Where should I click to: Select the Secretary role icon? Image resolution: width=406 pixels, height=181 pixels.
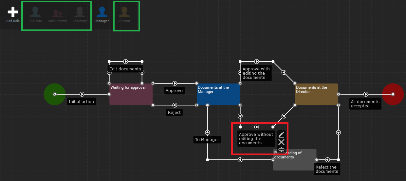[x=80, y=12]
